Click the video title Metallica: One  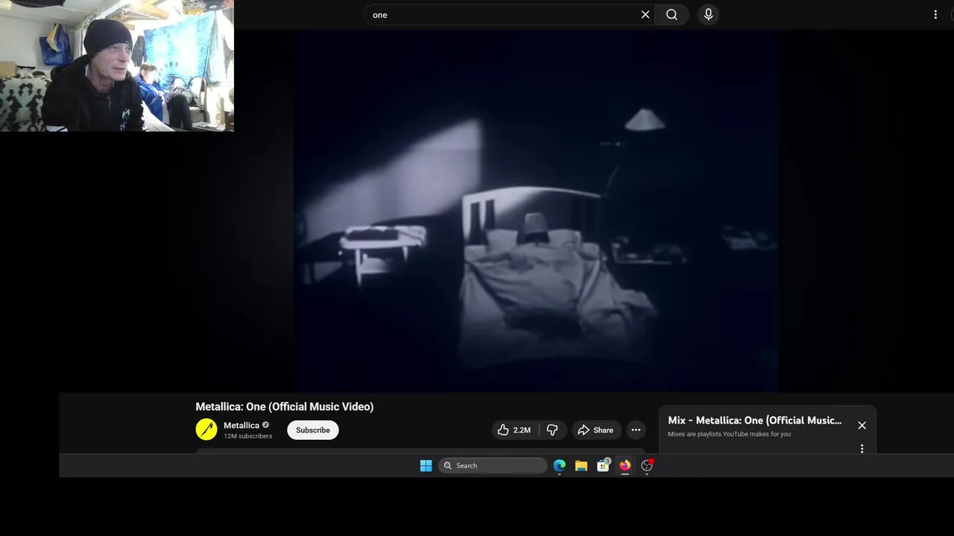285,406
